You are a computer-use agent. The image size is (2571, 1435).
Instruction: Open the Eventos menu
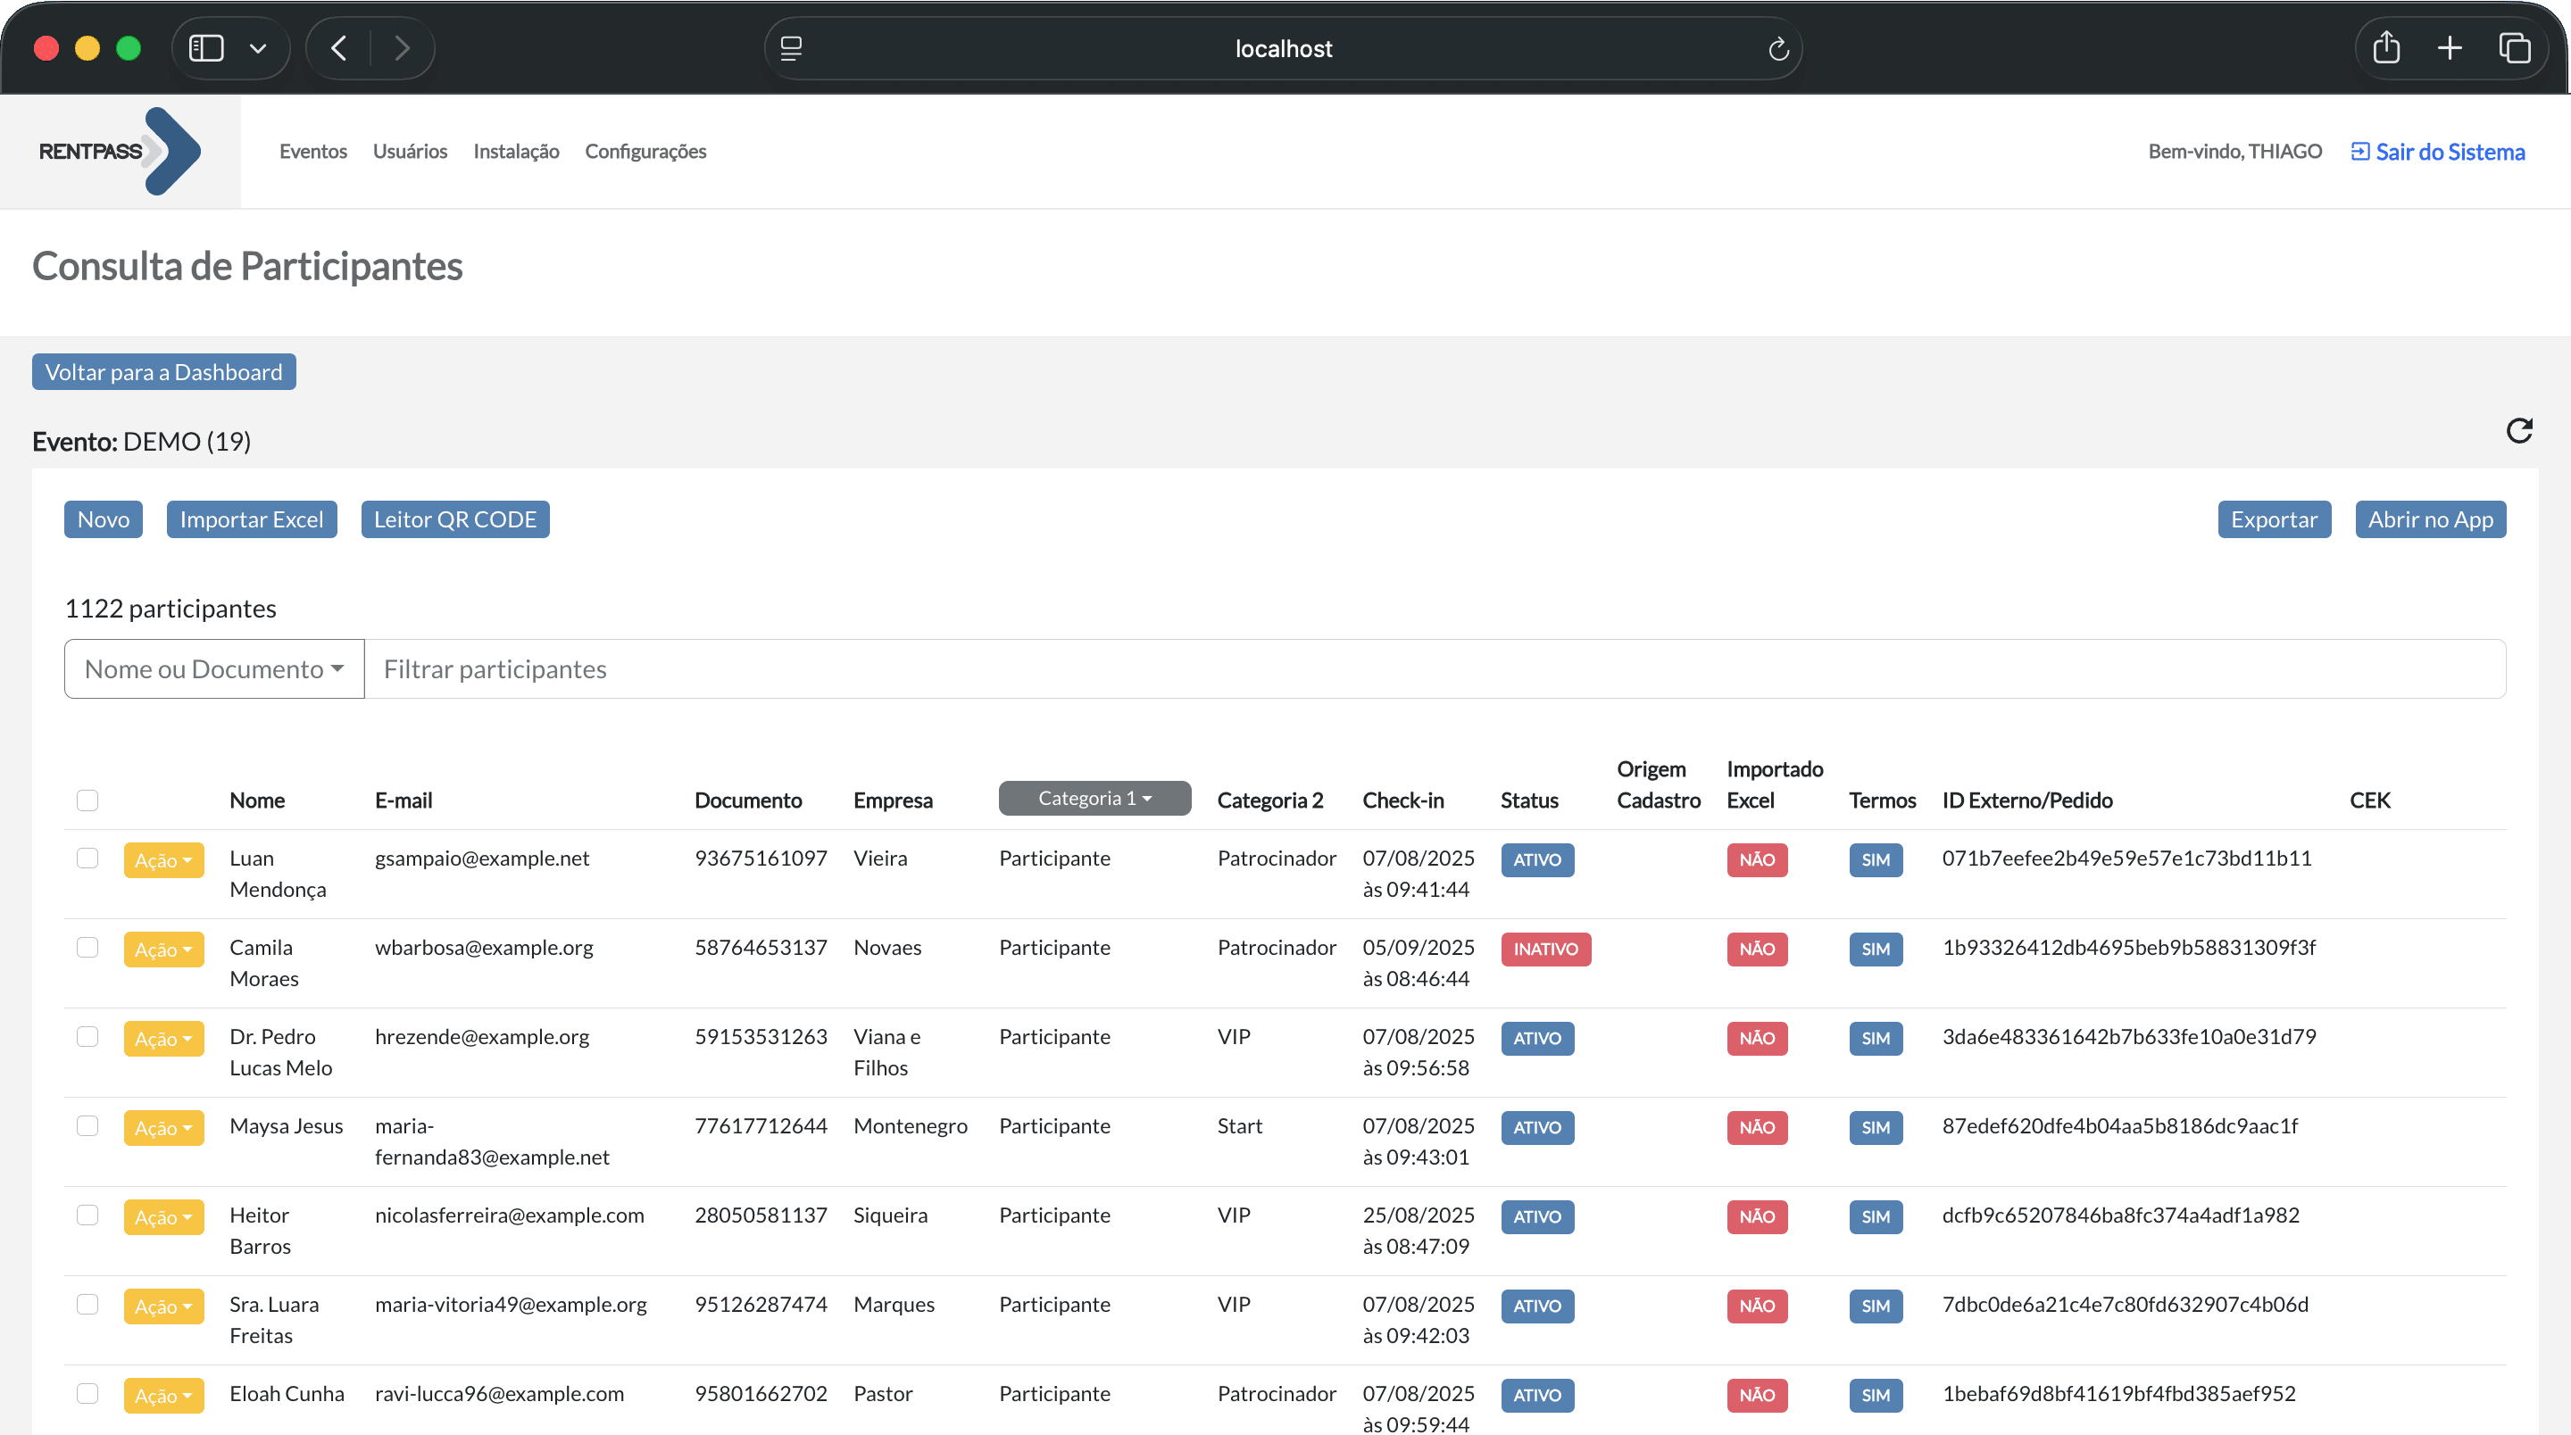pyautogui.click(x=312, y=151)
